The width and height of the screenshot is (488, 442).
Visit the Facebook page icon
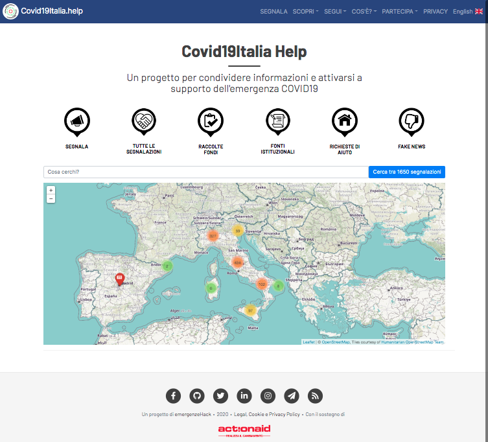pos(173,396)
